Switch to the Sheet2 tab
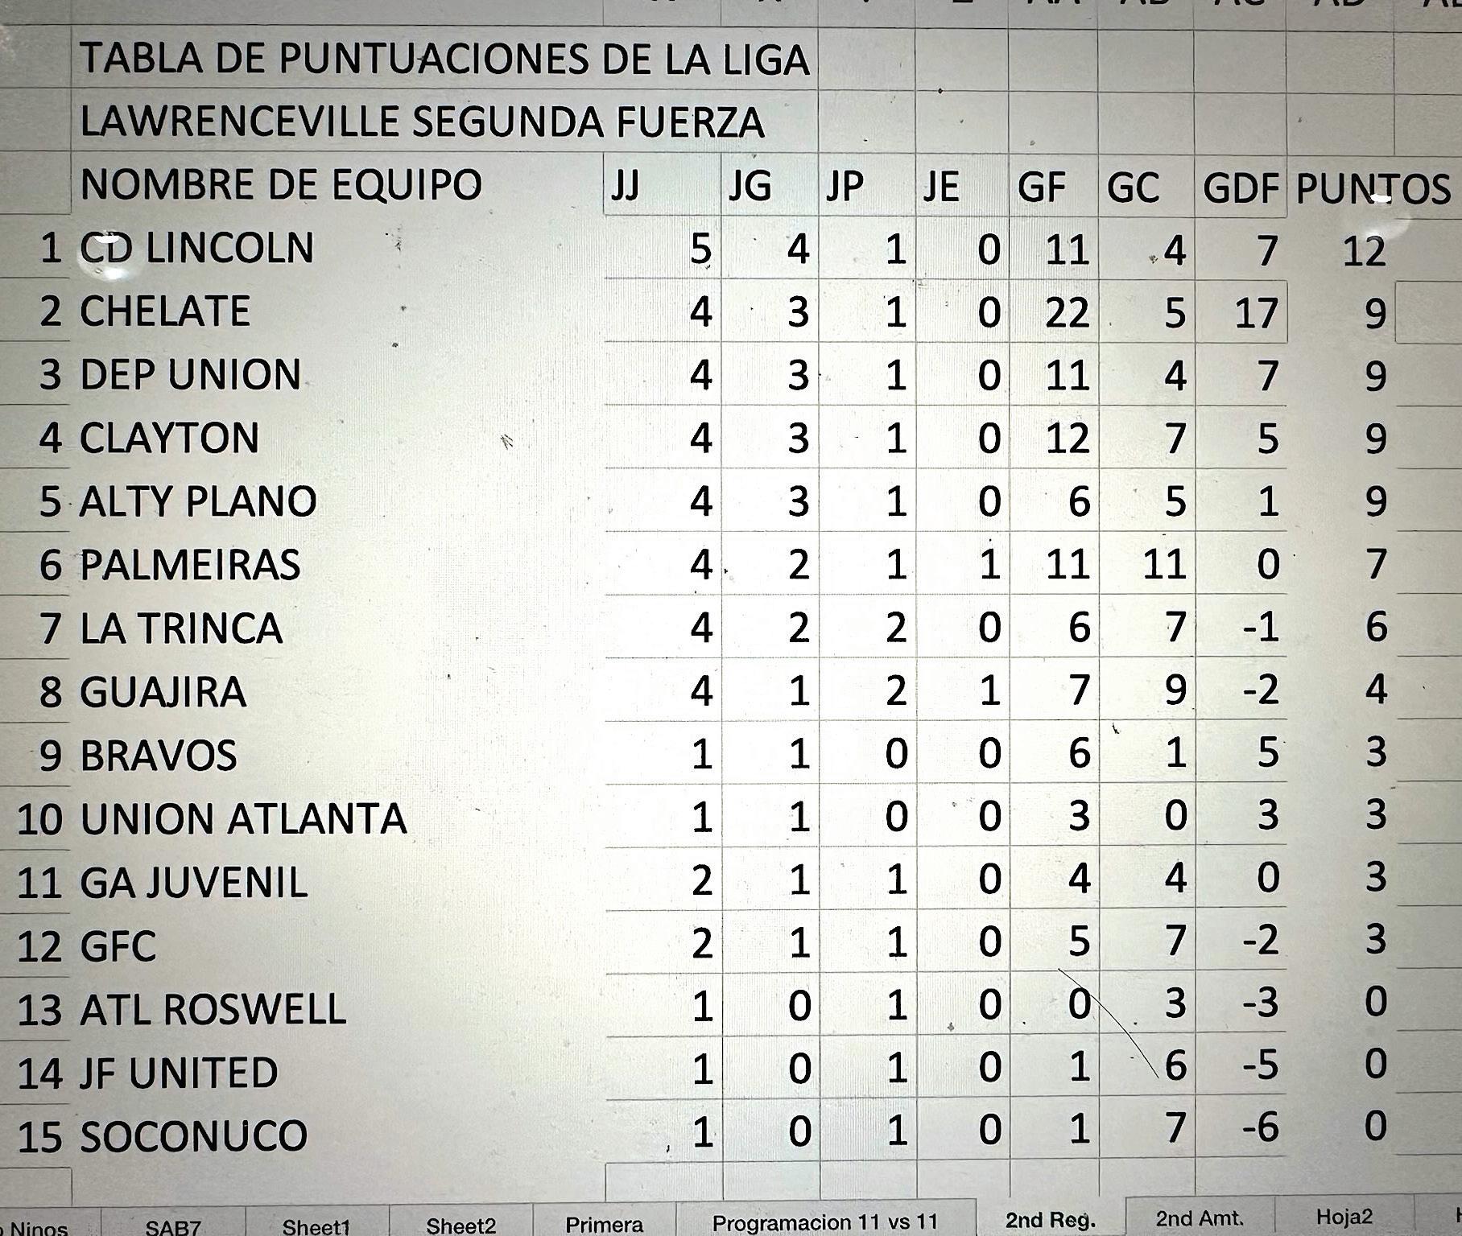1462x1236 pixels. [460, 1223]
